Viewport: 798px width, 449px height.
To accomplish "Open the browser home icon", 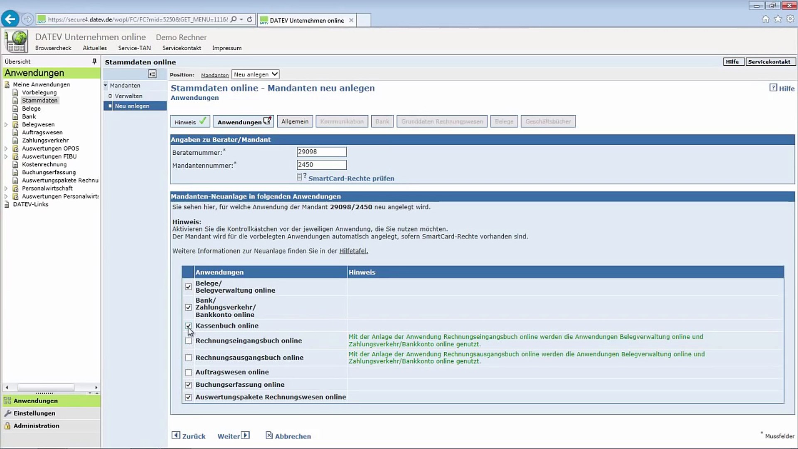I will (765, 19).
